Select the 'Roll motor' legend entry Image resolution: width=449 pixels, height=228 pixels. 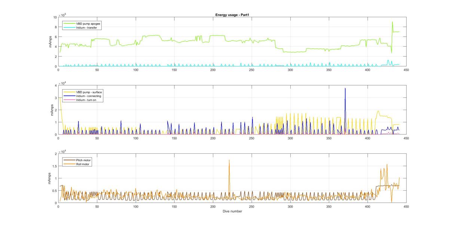(x=83, y=164)
